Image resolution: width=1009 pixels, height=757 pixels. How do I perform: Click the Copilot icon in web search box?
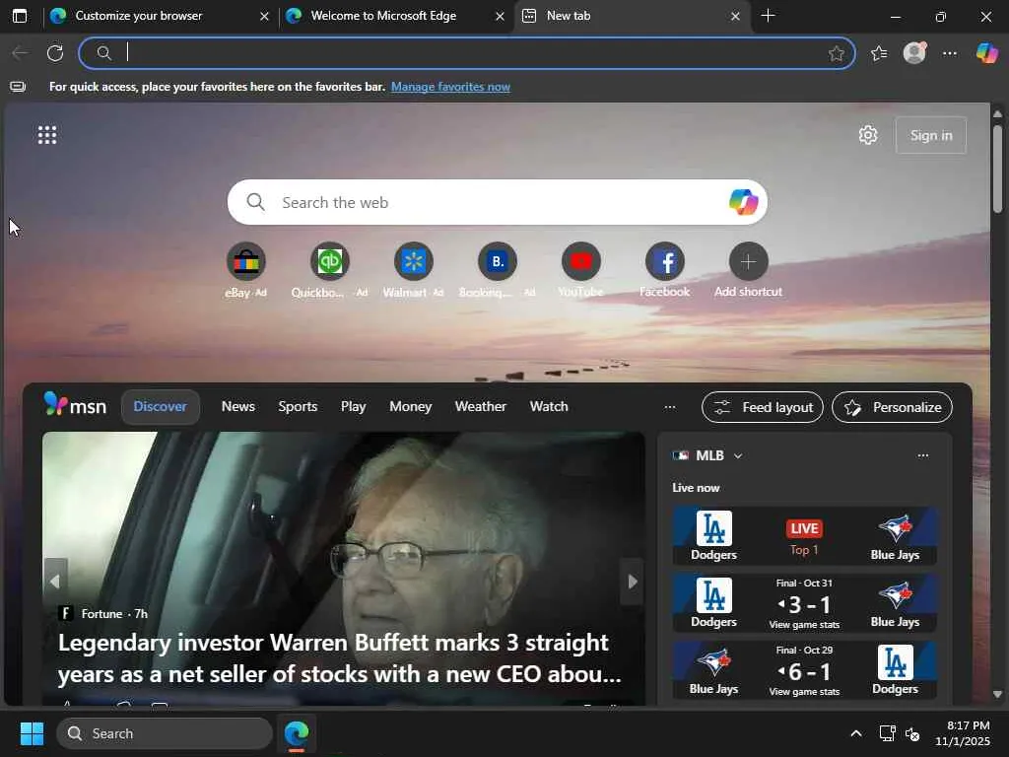743,202
